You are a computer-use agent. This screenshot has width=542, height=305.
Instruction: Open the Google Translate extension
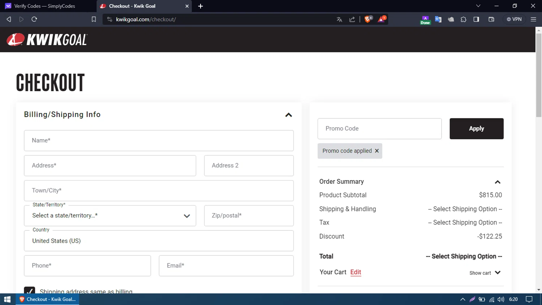tap(438, 20)
